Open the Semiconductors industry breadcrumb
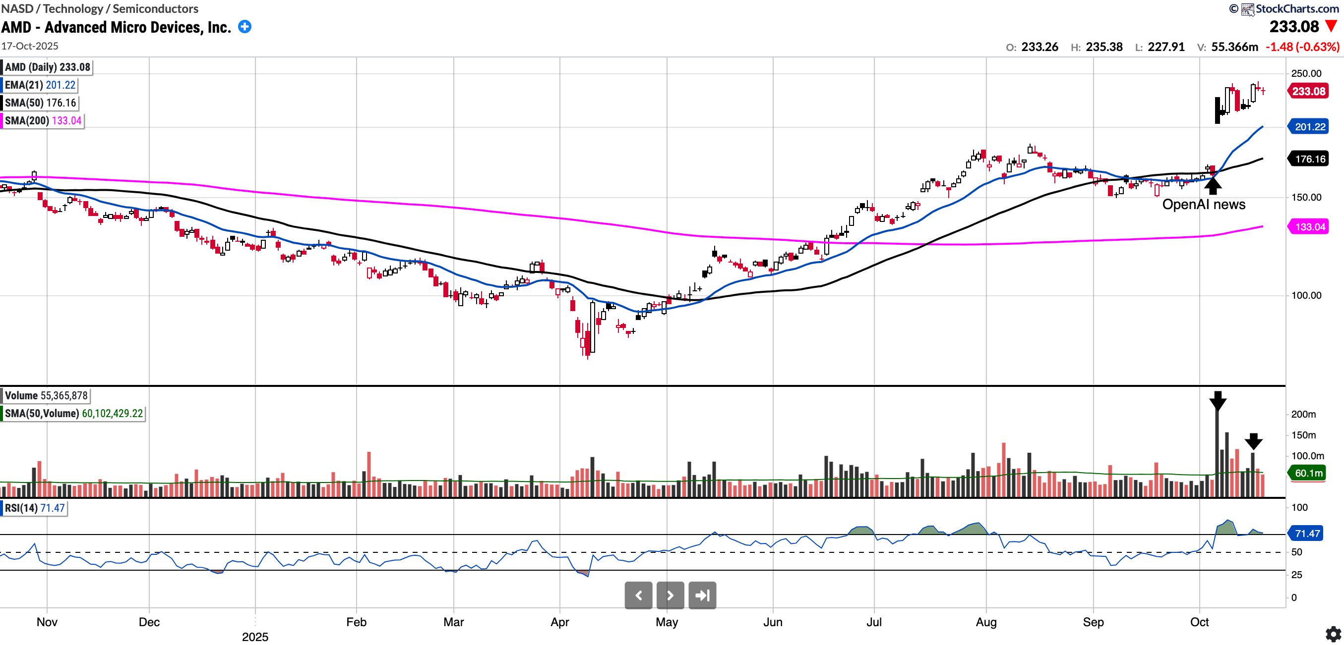 pyautogui.click(x=156, y=8)
